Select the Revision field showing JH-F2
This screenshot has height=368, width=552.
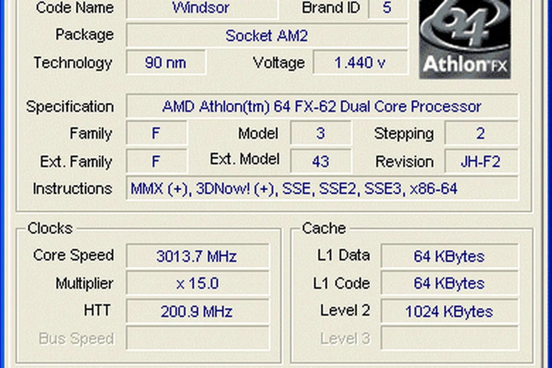[481, 162]
